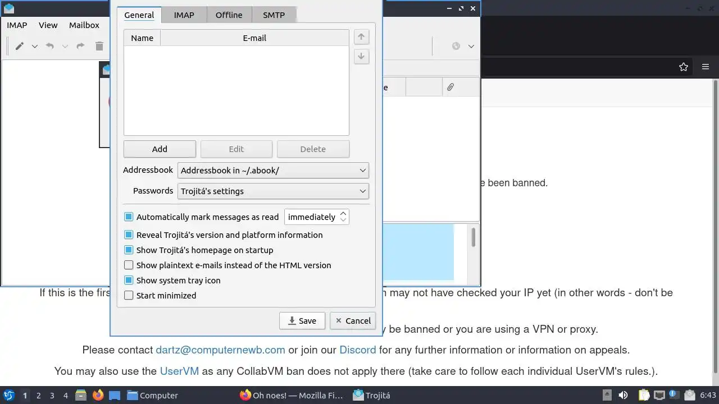The width and height of the screenshot is (719, 404).
Task: Click the compose pencil icon in Trojitá toolbar
Action: pyautogui.click(x=20, y=46)
